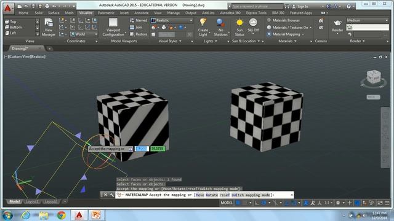Click the Restore viewports icon
This screenshot has width=394, height=221.
click(132, 34)
